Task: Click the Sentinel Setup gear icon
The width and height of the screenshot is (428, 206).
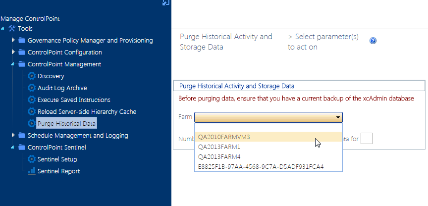Action: click(32, 159)
